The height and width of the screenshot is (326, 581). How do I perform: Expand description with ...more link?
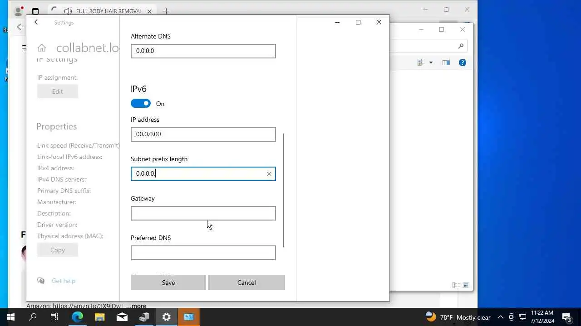[136, 306]
